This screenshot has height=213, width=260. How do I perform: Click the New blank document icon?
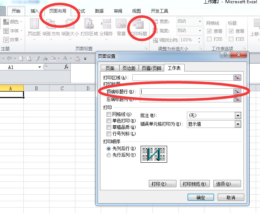coord(21,59)
